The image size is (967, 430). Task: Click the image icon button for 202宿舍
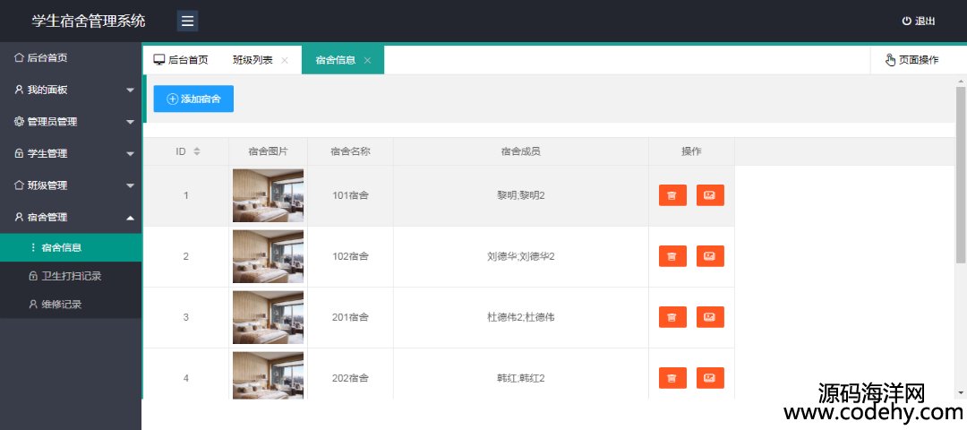pos(710,378)
